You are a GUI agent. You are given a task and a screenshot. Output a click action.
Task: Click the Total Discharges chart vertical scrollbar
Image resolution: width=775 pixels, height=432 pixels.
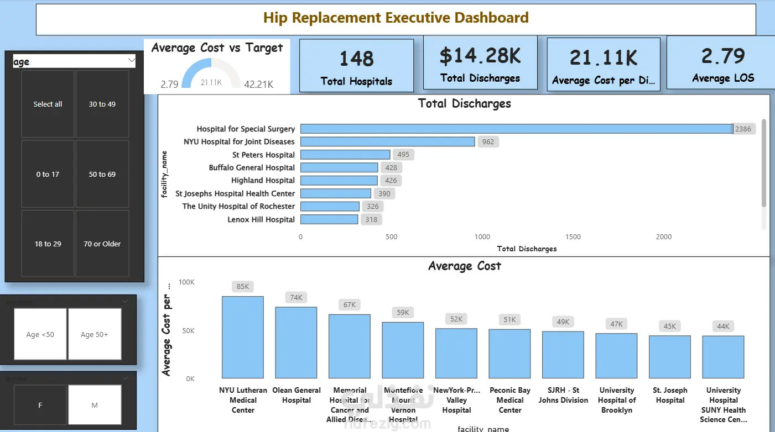pyautogui.click(x=764, y=163)
